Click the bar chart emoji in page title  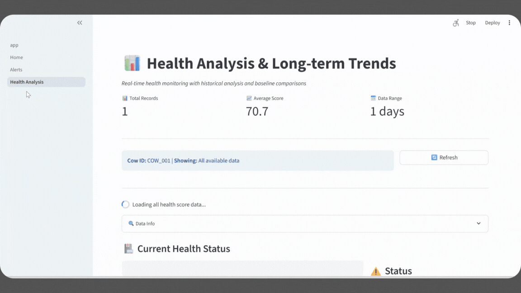coord(132,63)
